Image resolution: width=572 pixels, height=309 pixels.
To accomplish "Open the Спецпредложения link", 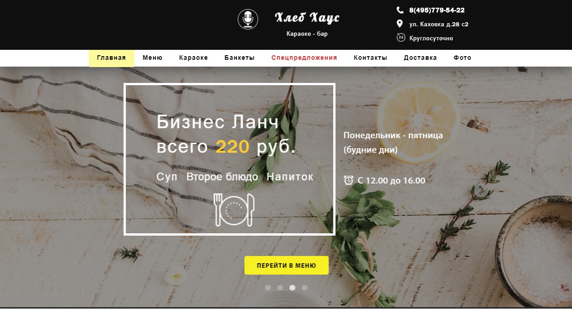I will [x=304, y=58].
